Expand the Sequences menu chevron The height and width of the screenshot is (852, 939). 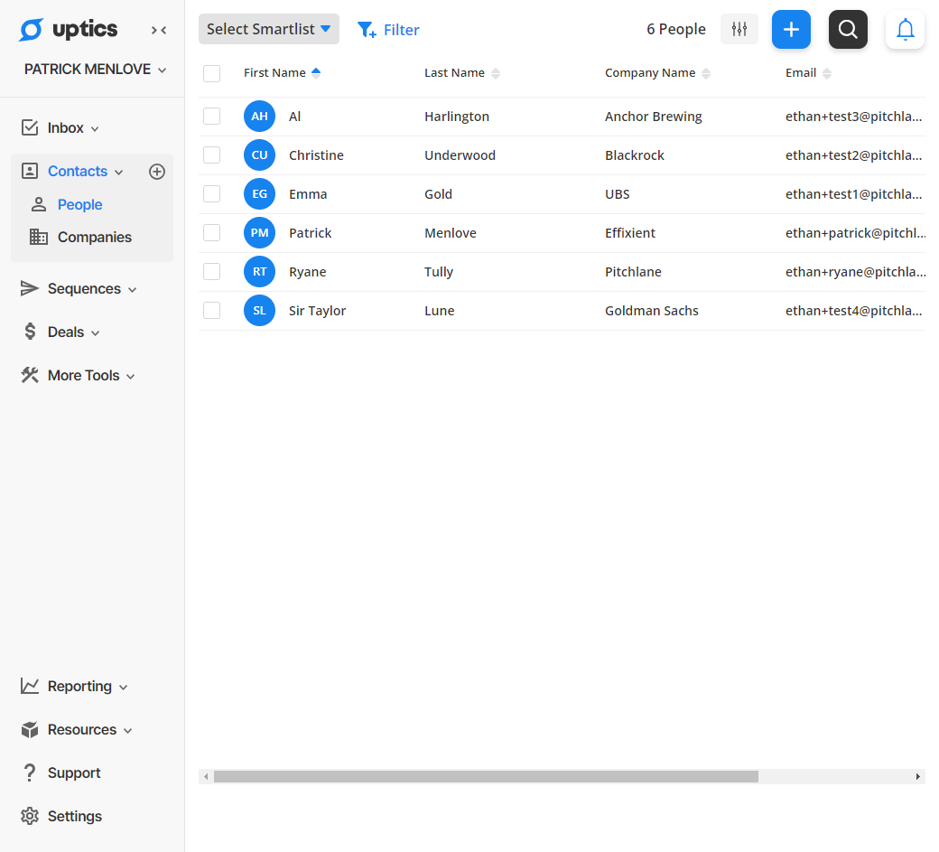pyautogui.click(x=133, y=290)
